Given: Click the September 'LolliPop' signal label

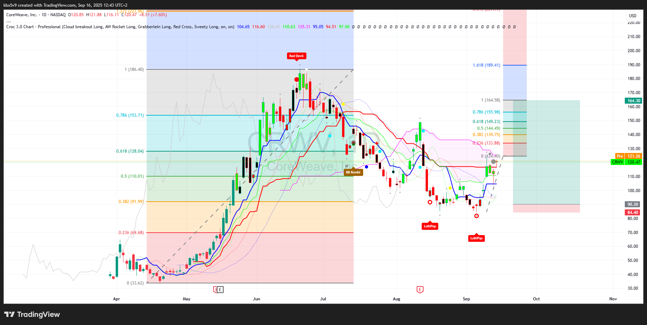Looking at the screenshot, I should 476,238.
